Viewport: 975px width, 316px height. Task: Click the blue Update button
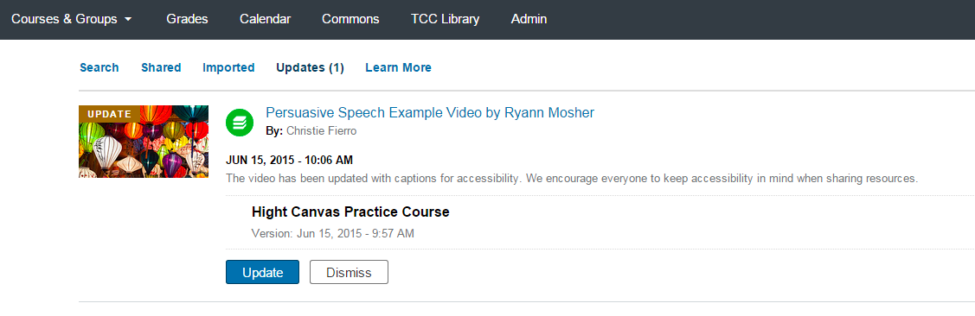262,272
